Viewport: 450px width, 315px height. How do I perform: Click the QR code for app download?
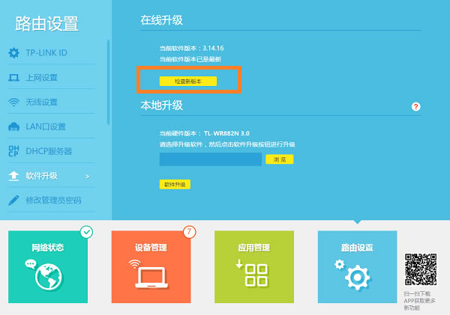[421, 269]
